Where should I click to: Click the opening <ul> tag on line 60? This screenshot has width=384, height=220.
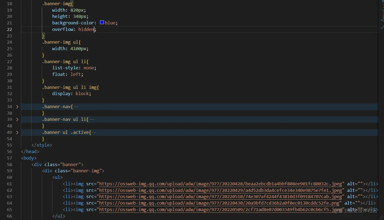coord(57,177)
